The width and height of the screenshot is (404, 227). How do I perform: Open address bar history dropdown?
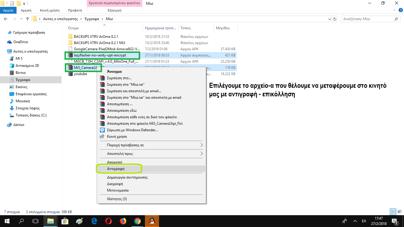pos(330,19)
